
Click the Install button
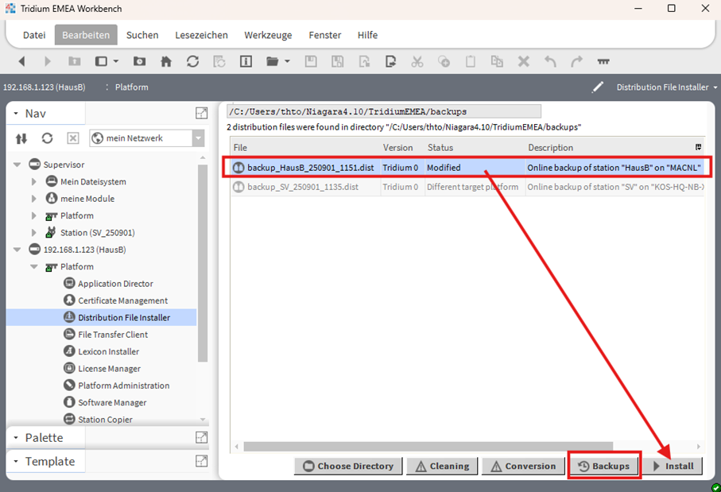[x=673, y=467]
